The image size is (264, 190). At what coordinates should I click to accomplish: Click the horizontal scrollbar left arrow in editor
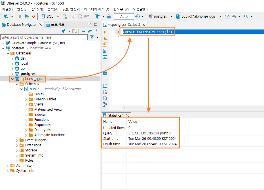pos(124,107)
